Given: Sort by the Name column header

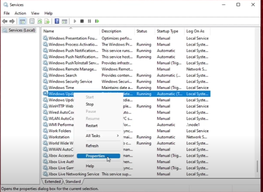Looking at the screenshot, I should pyautogui.click(x=71, y=31).
